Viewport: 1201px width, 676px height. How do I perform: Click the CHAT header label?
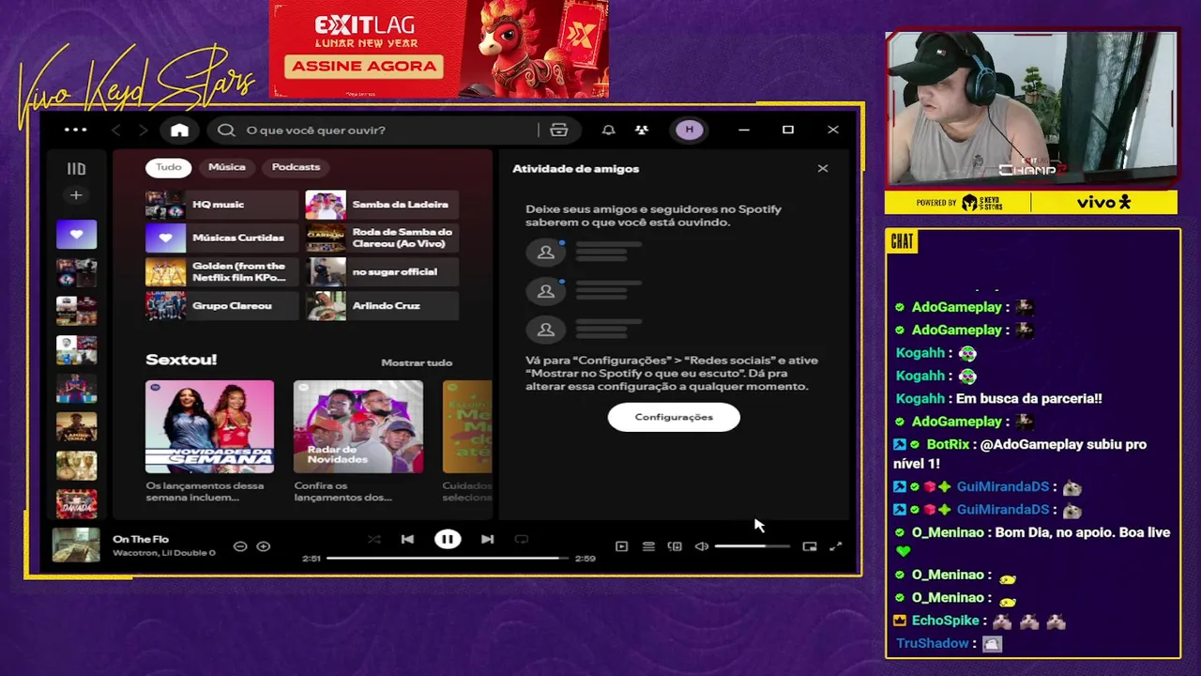[902, 242]
